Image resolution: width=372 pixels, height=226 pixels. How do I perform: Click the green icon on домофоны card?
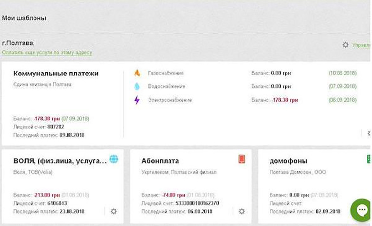point(369,159)
